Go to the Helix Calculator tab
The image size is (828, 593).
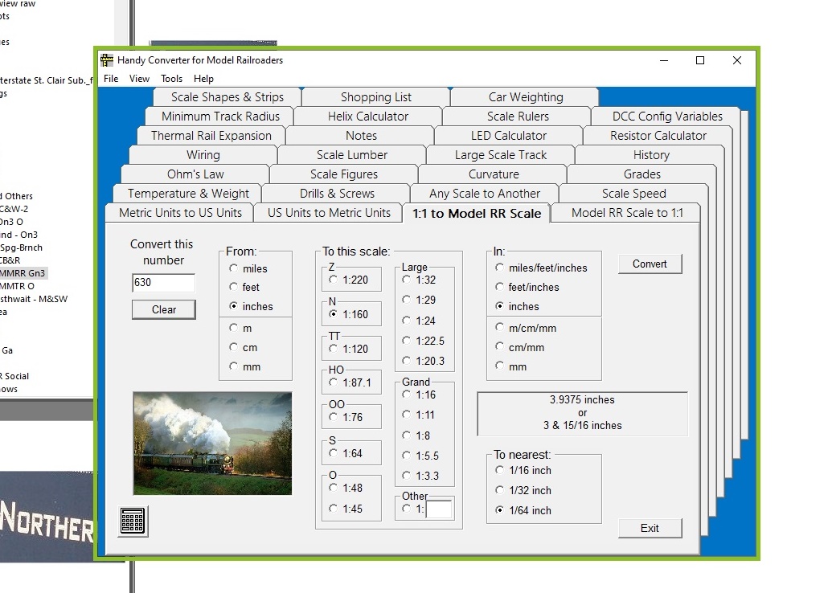(367, 117)
